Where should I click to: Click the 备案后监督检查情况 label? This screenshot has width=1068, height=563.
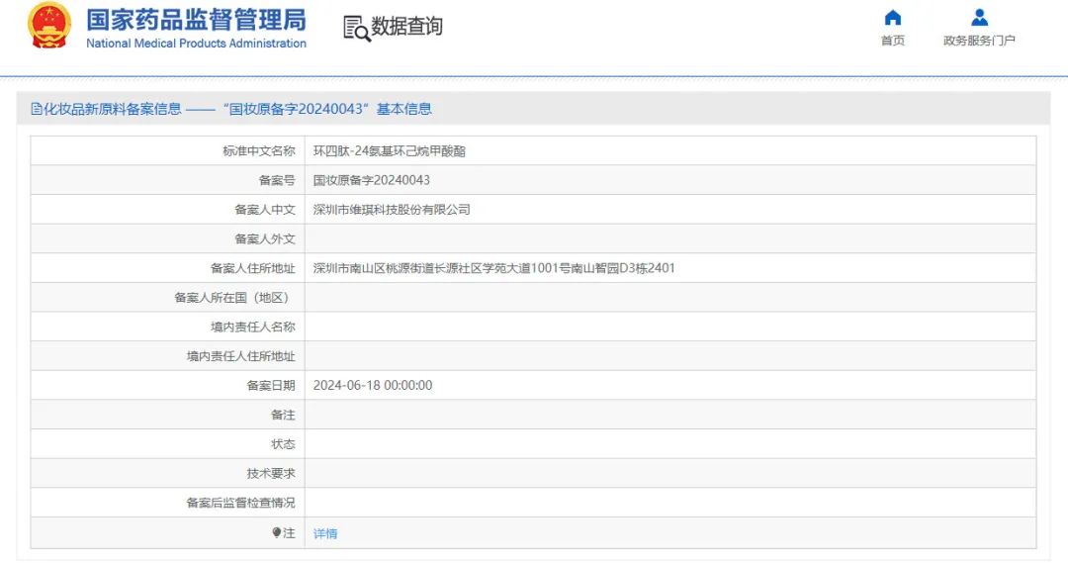[x=241, y=503]
